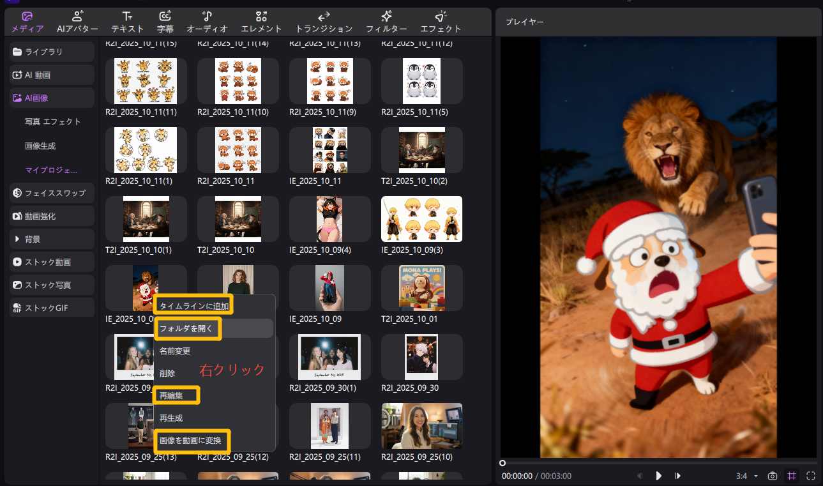The width and height of the screenshot is (823, 486).
Task: Open the オーディオ tab
Action: [207, 22]
